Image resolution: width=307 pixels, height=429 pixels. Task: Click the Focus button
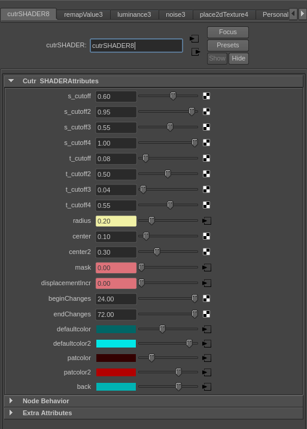(228, 32)
